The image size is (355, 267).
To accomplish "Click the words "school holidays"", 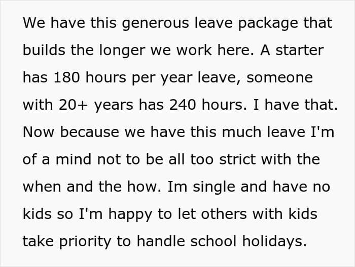I will (x=250, y=241).
